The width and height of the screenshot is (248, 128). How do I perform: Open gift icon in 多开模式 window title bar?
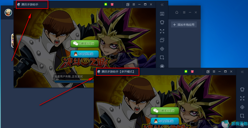(x=192, y=71)
